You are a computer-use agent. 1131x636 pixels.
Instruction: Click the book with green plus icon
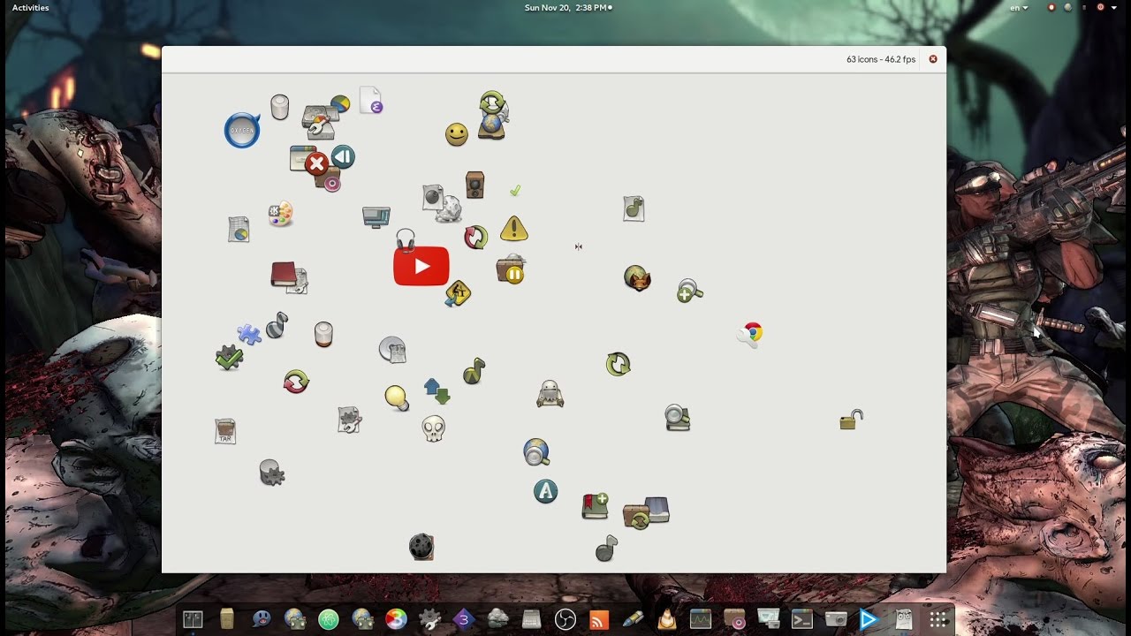595,505
